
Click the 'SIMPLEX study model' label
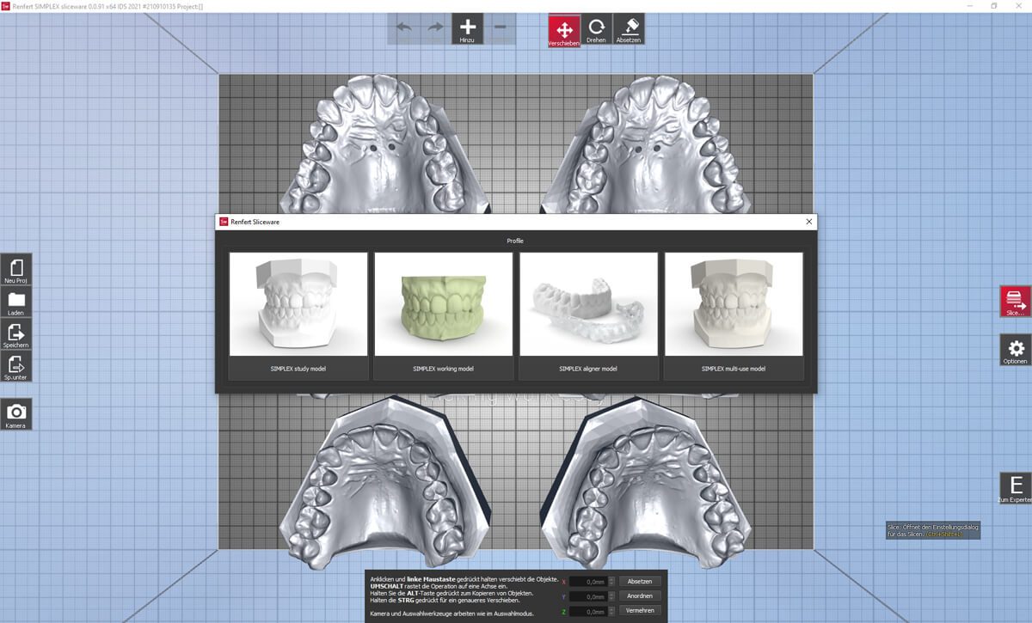click(298, 369)
